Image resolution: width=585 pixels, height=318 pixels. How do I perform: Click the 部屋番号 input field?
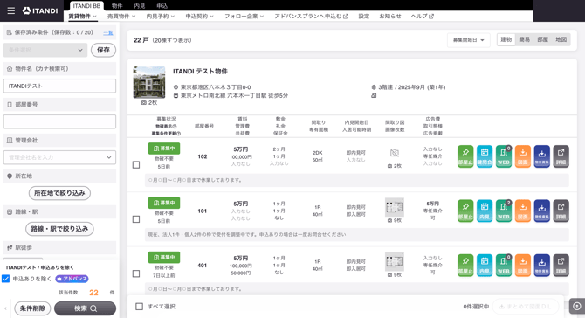pyautogui.click(x=59, y=121)
